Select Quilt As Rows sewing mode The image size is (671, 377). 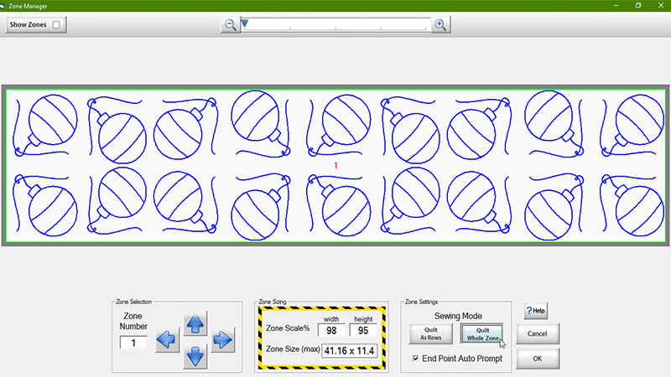point(429,333)
